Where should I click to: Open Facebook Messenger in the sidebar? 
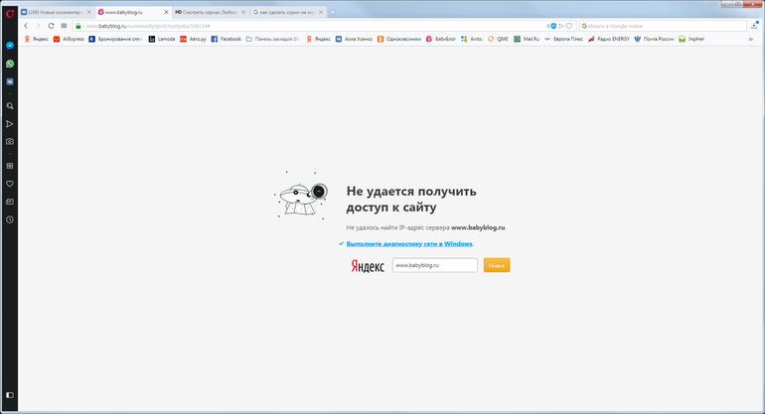click(10, 46)
